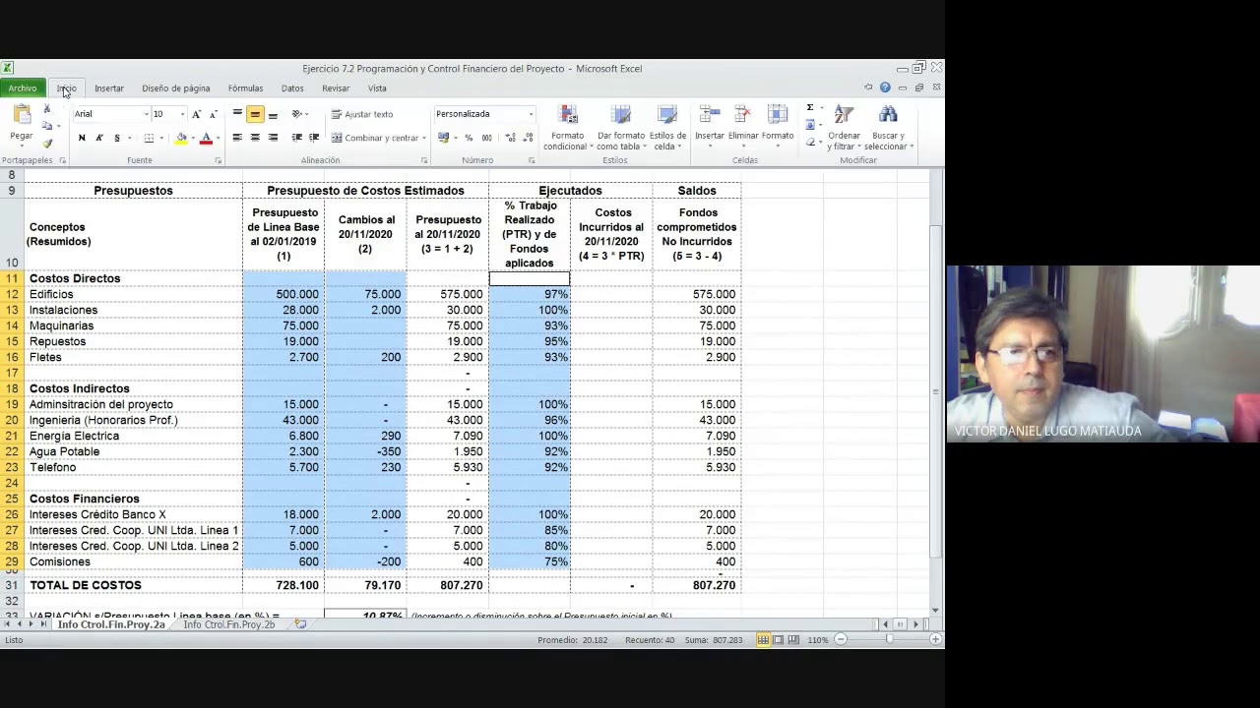Apply yellow fill color bucket
Viewport: 1260px width, 708px height.
pyautogui.click(x=181, y=138)
